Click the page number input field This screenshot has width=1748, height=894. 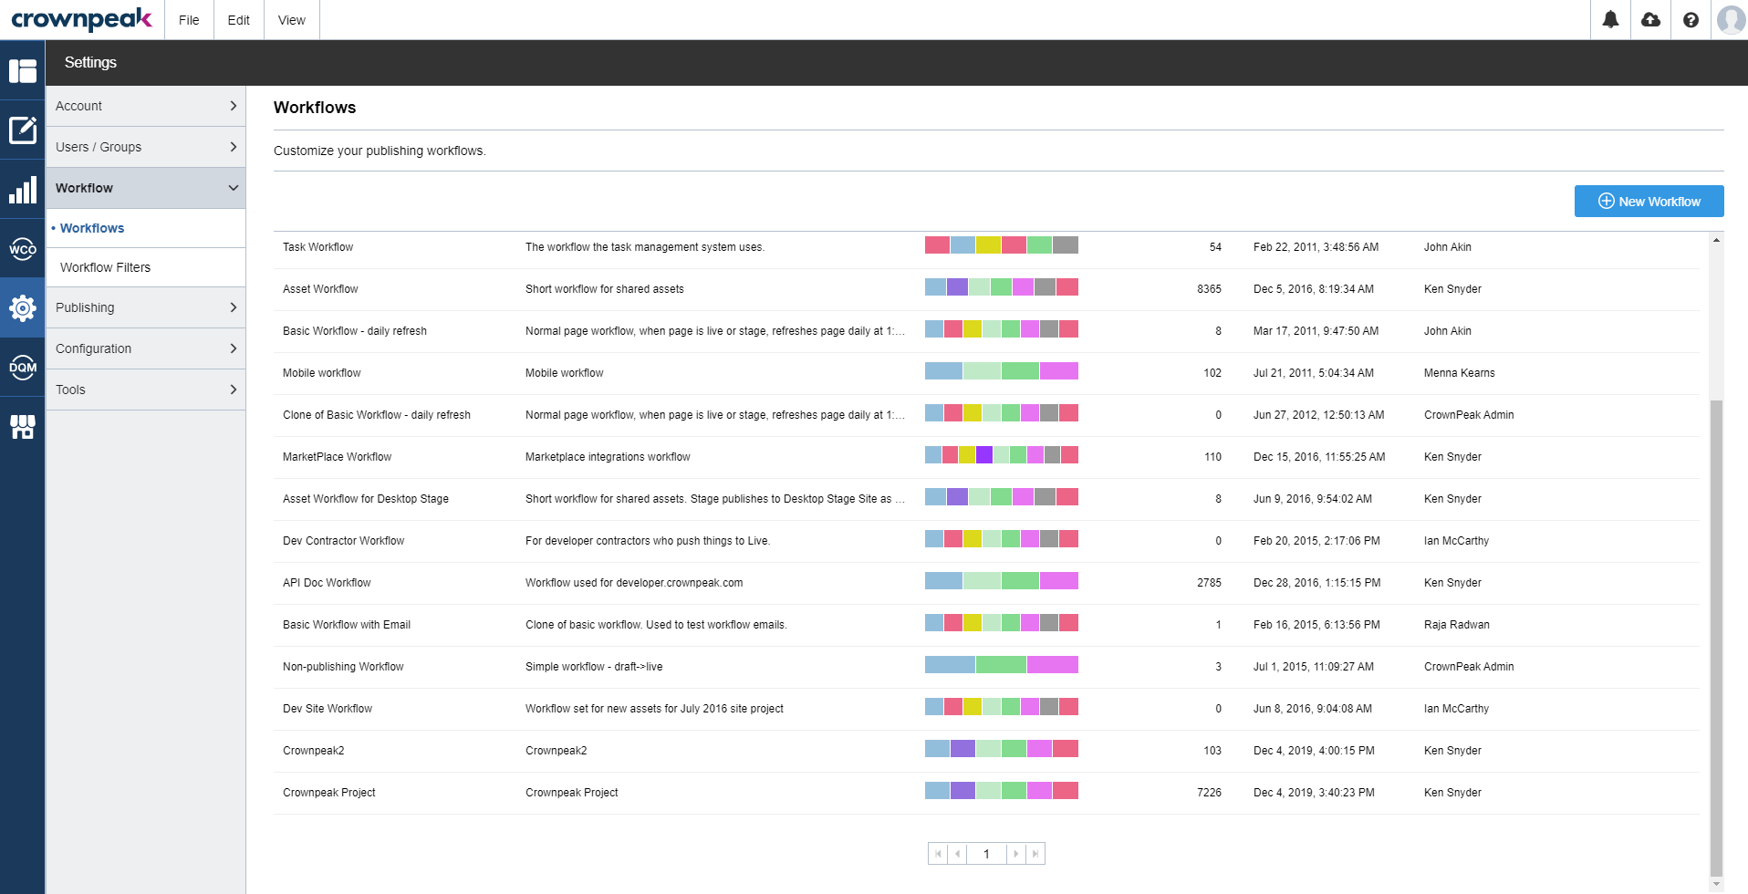(x=986, y=854)
